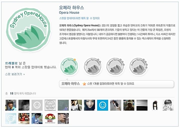
Task: Click the orange star in tooltip
Action: coord(84,84)
